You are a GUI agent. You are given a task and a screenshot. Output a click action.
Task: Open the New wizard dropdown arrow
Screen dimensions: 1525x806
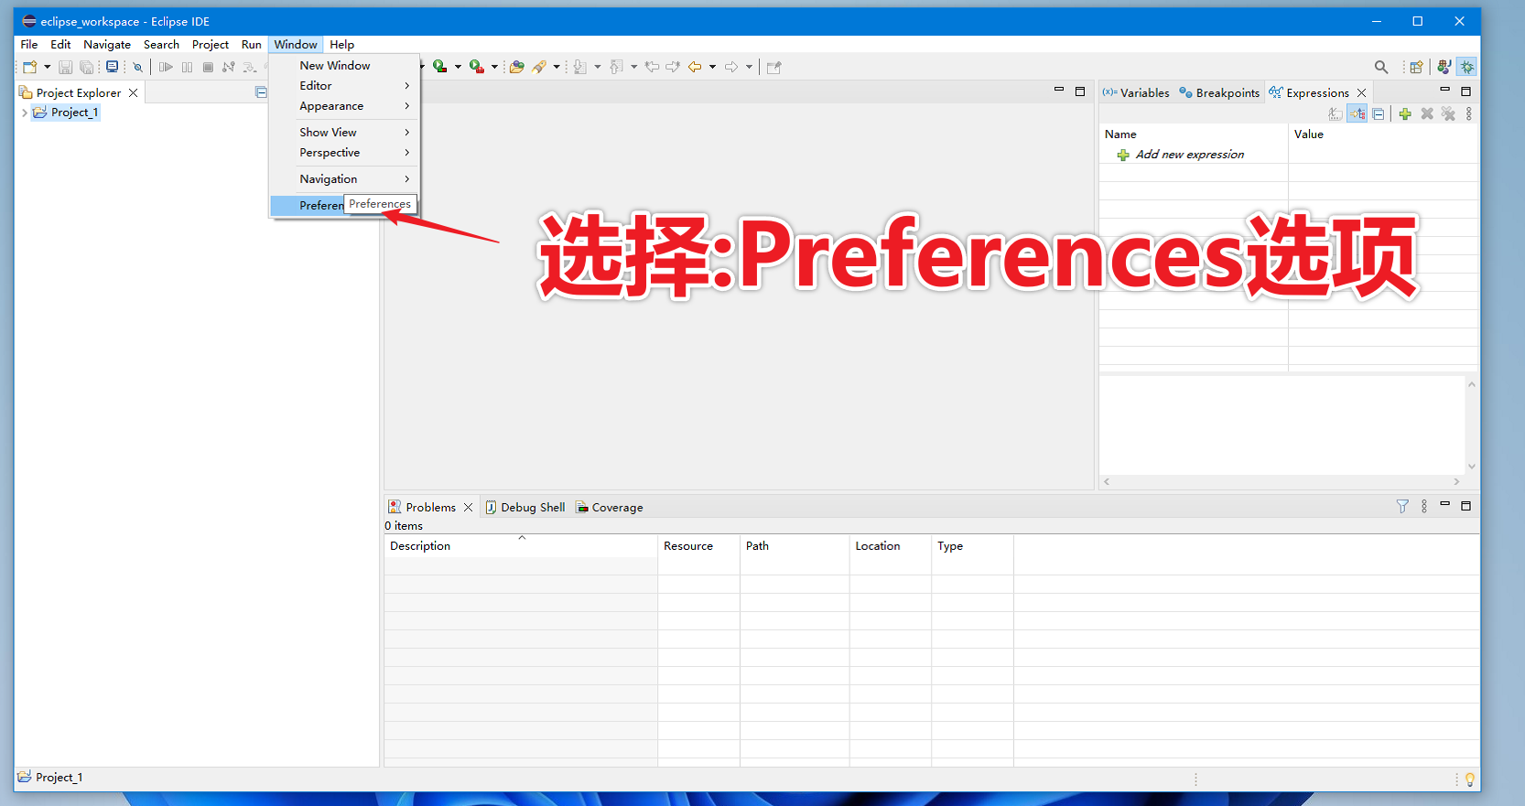[47, 67]
